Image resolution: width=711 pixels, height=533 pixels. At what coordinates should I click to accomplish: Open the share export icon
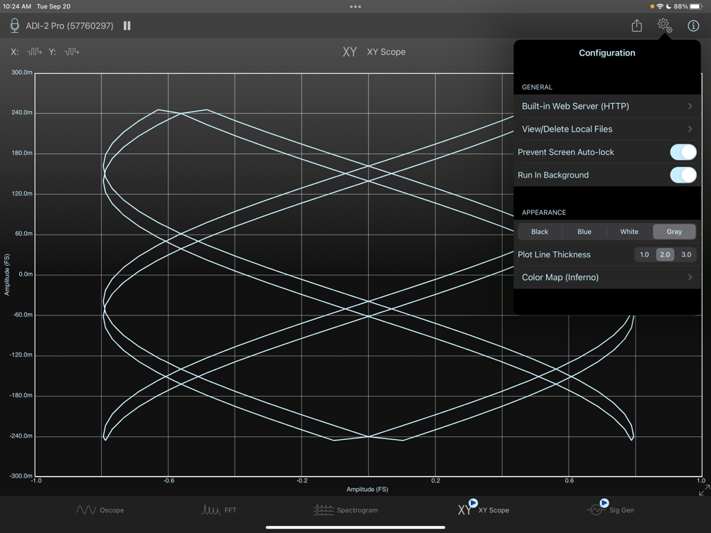pyautogui.click(x=636, y=26)
